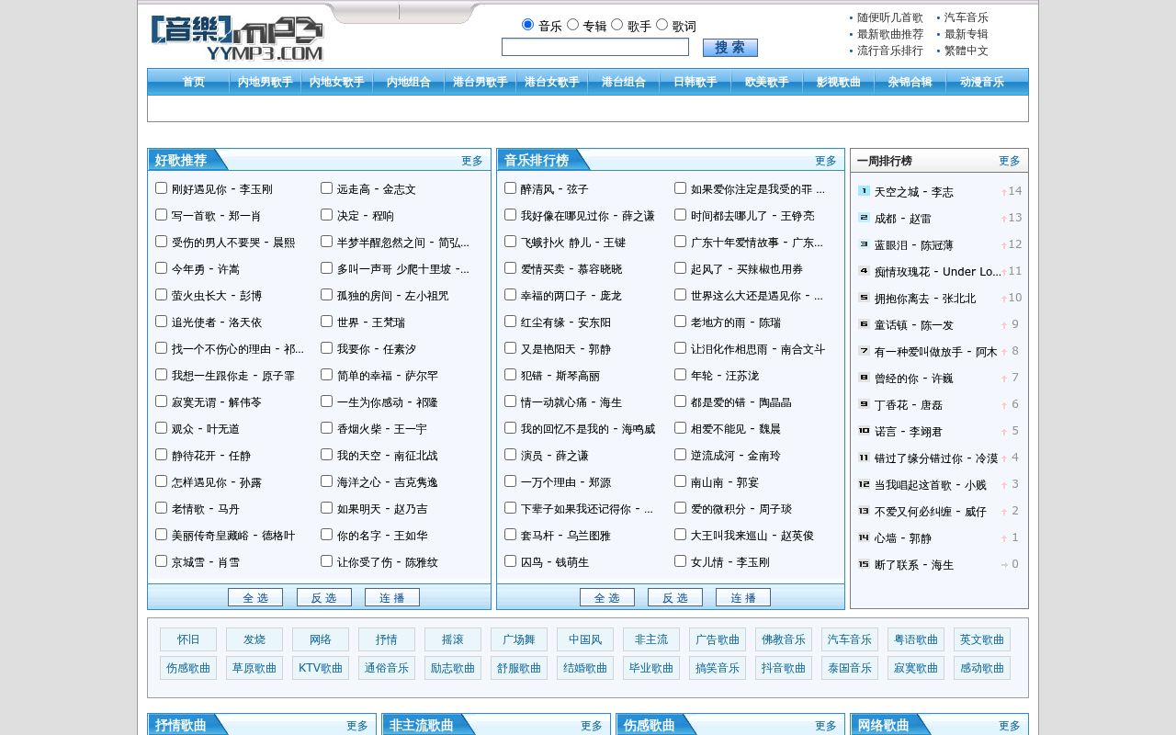Click the up arrow beside 童话镇 - 陈一发

(x=1004, y=325)
